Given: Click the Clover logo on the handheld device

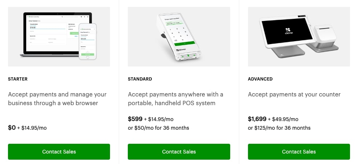Looking at the screenshot, I should tap(181, 50).
